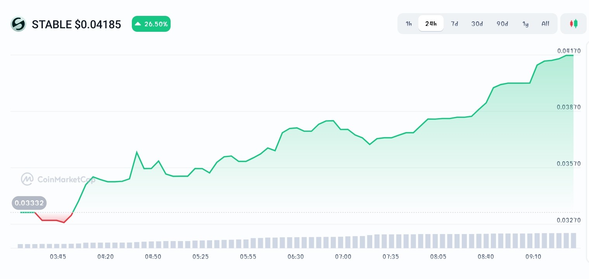The height and width of the screenshot is (279, 589).
Task: Click the 0.03570 y-axis label
Action: coord(569,164)
